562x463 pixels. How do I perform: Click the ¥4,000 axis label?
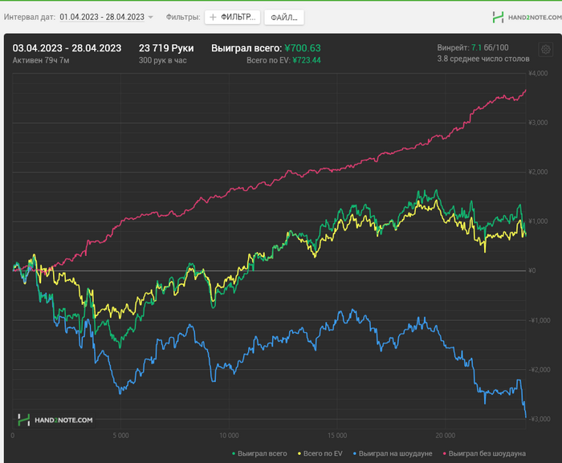538,74
